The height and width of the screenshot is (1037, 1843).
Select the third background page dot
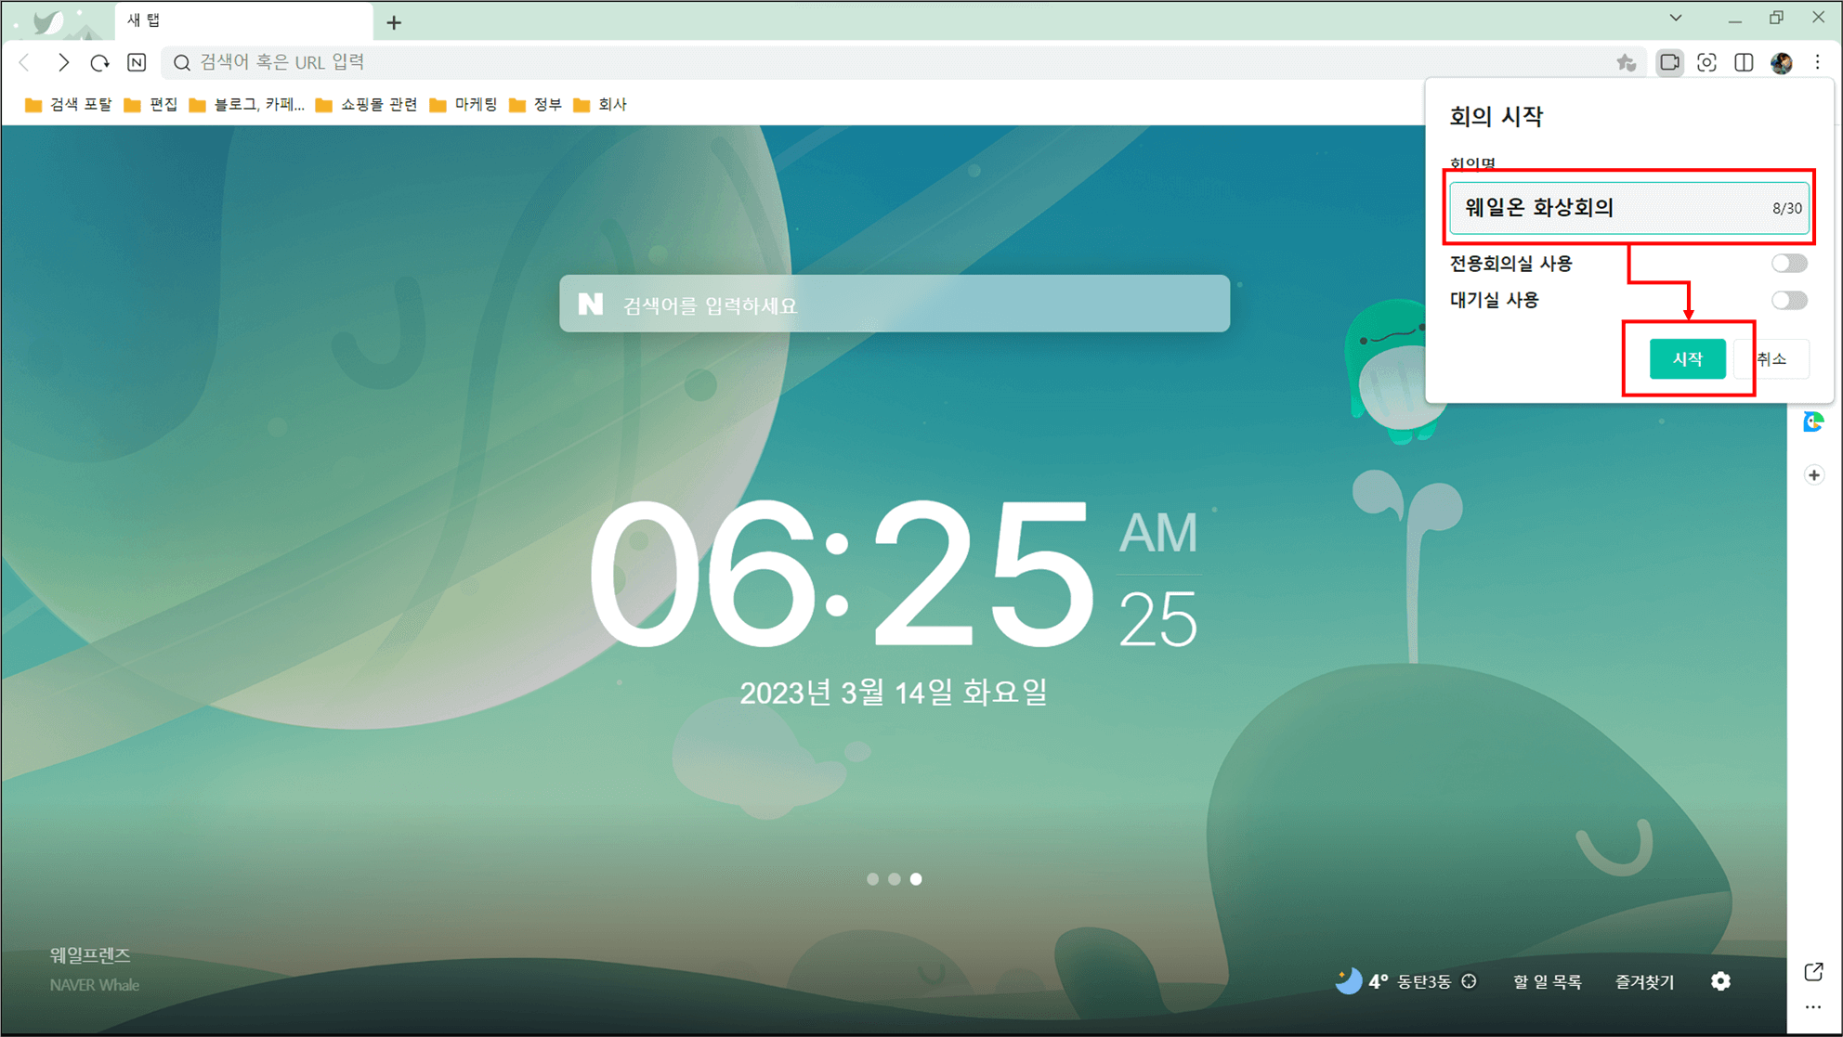click(x=916, y=878)
